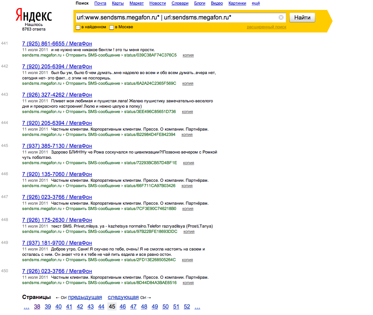Go to results page 44
373x315 pixels.
[101, 307]
